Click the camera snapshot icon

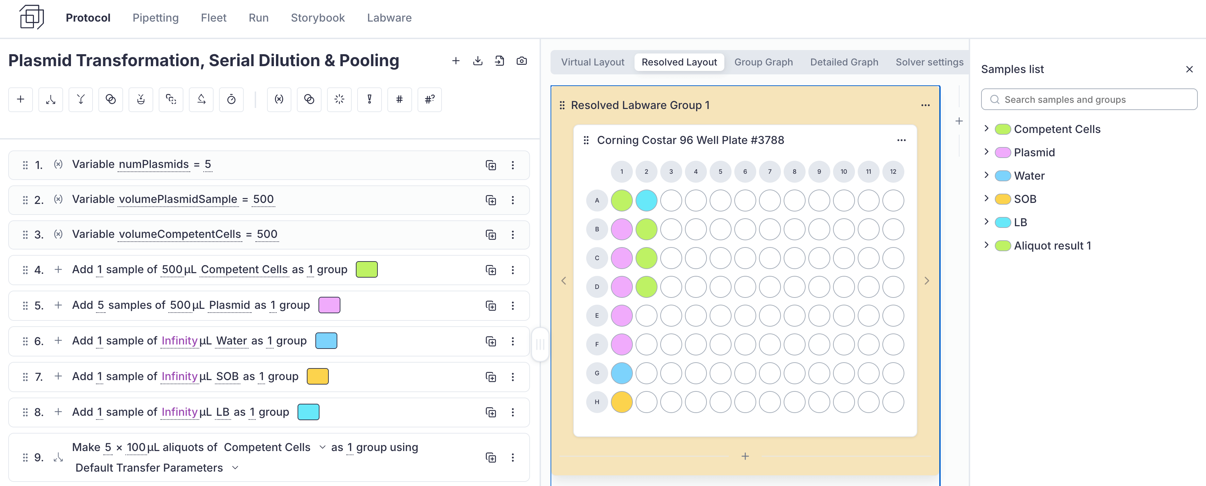521,61
